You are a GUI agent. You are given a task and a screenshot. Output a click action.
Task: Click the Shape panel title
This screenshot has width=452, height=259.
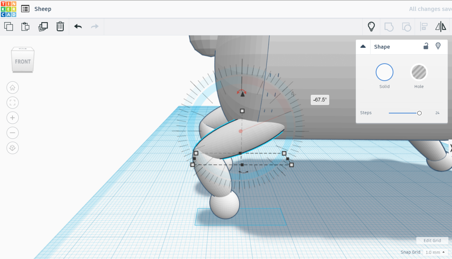coord(382,47)
